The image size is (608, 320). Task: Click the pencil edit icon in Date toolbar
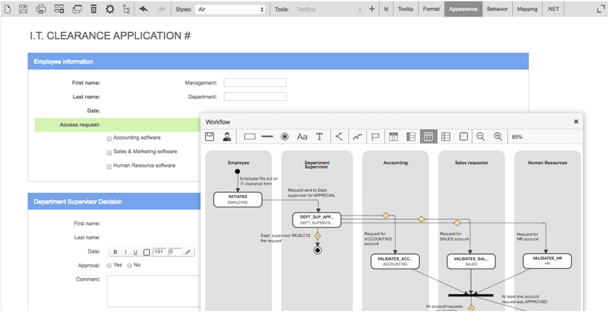(x=188, y=252)
